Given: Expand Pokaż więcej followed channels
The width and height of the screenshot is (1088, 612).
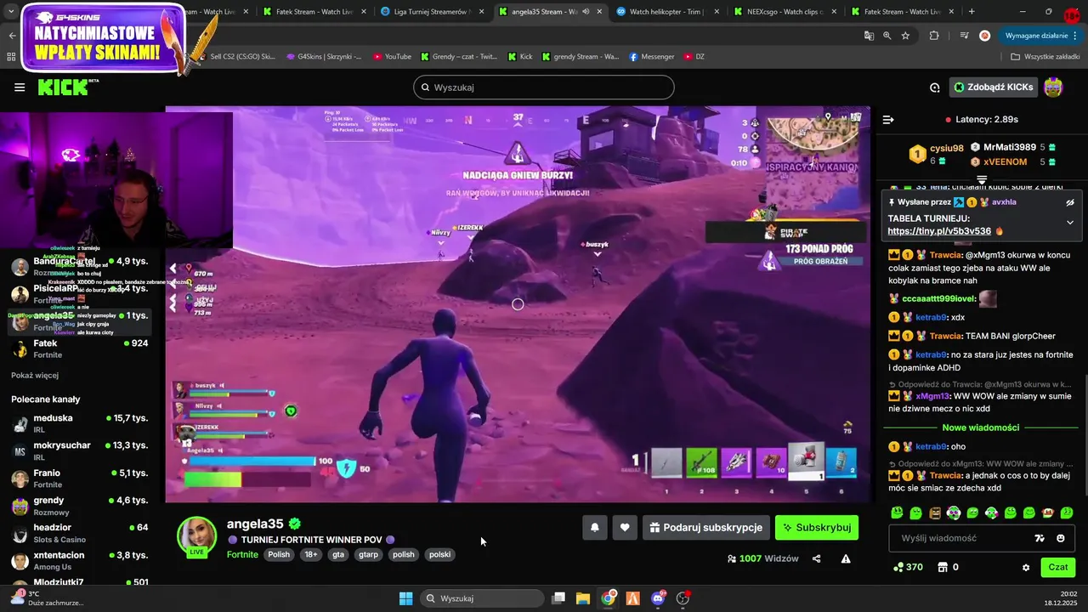Looking at the screenshot, I should click(35, 375).
